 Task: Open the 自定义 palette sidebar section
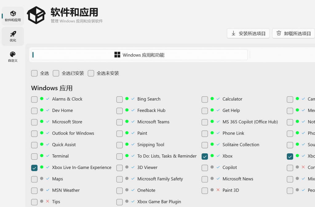point(13,57)
